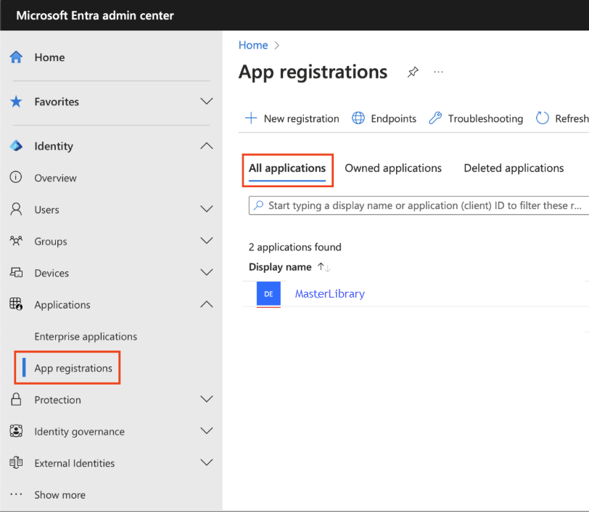Screen dimensions: 589x516
Task: Switch to the Owned applications tab
Action: (393, 168)
